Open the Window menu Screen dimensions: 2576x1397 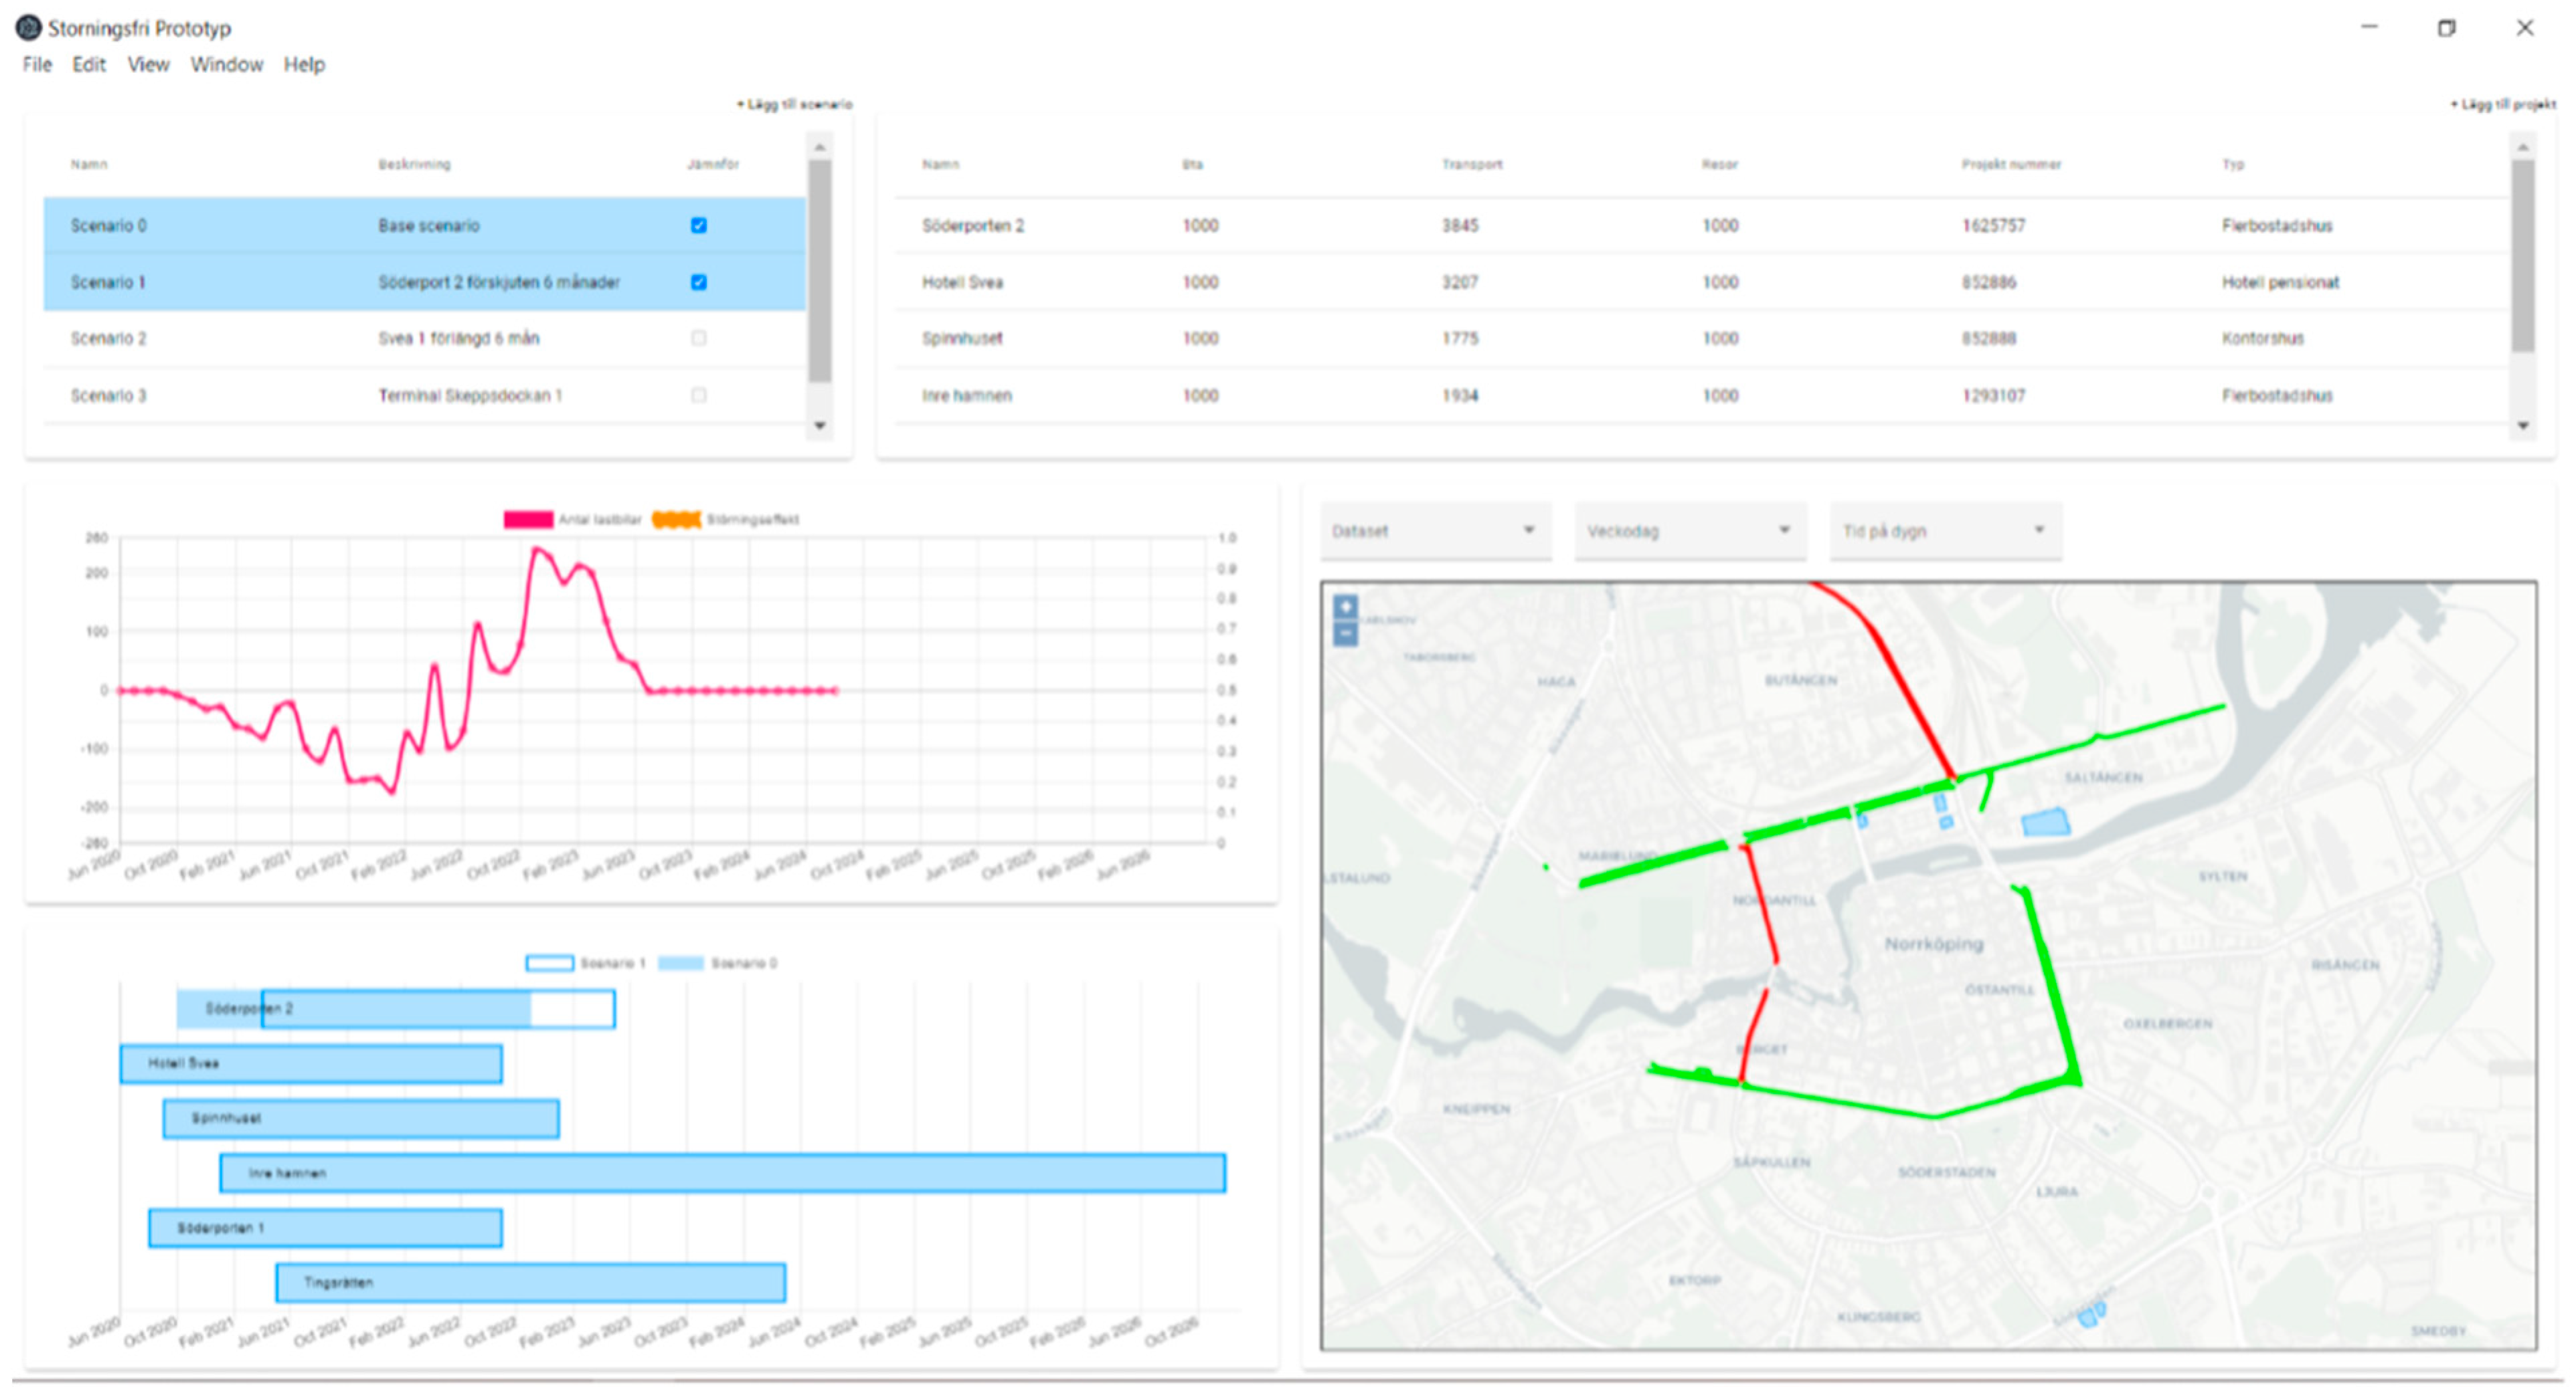(226, 65)
